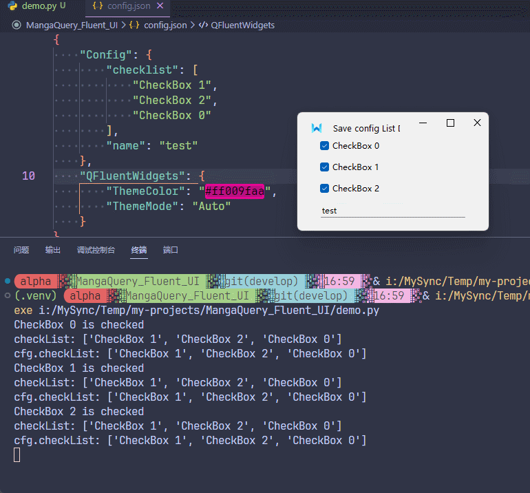Click the demo.py path in terminal output
Viewport: 530px width, 493px height.
pos(209,311)
